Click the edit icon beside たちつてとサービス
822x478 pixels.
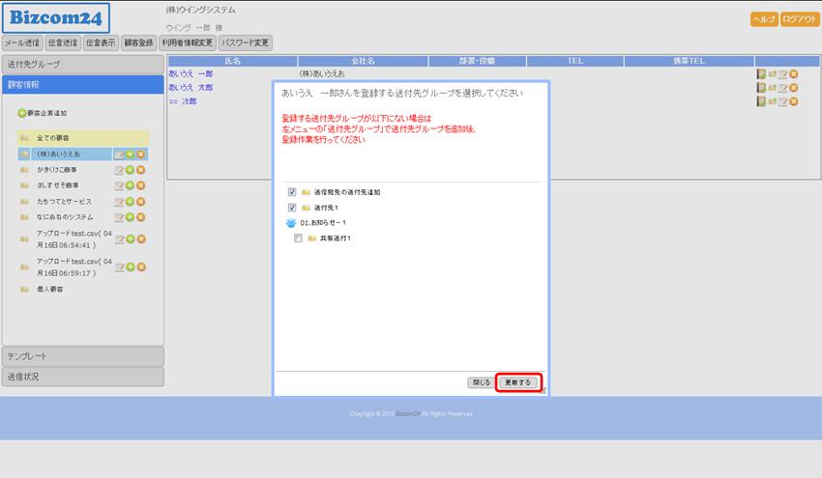(119, 201)
